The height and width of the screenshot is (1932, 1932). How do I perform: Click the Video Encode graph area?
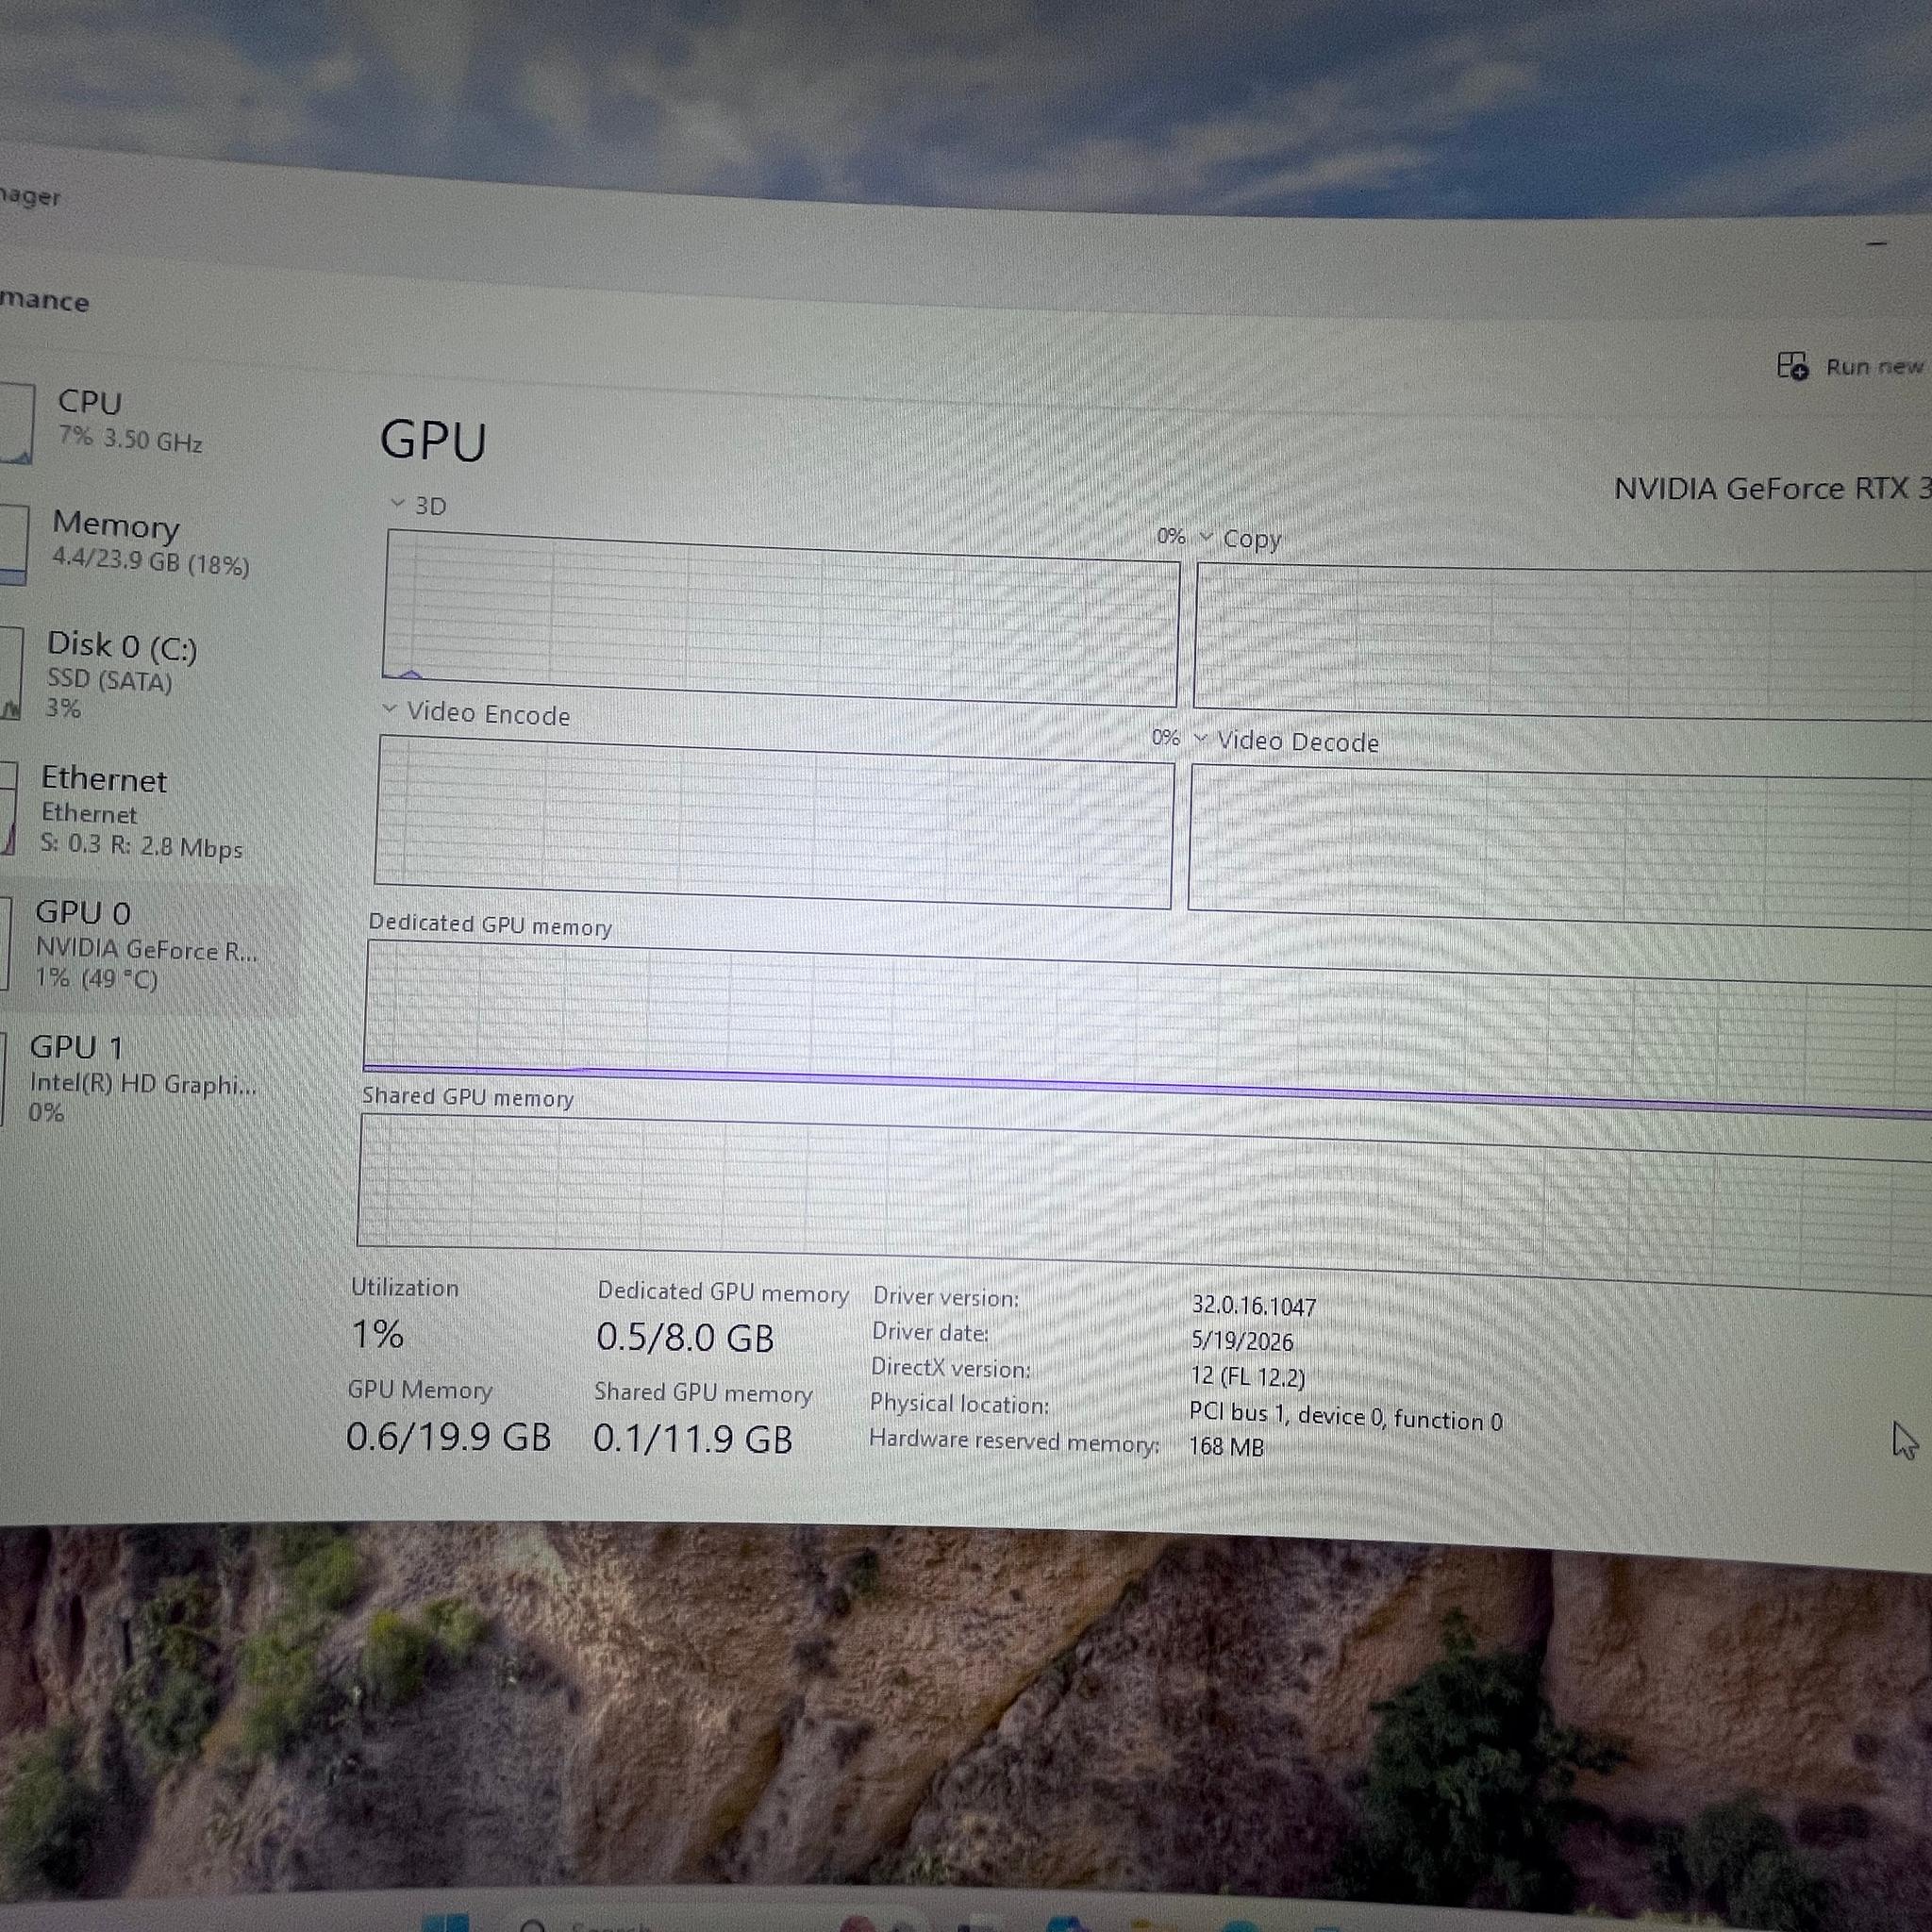point(774,822)
